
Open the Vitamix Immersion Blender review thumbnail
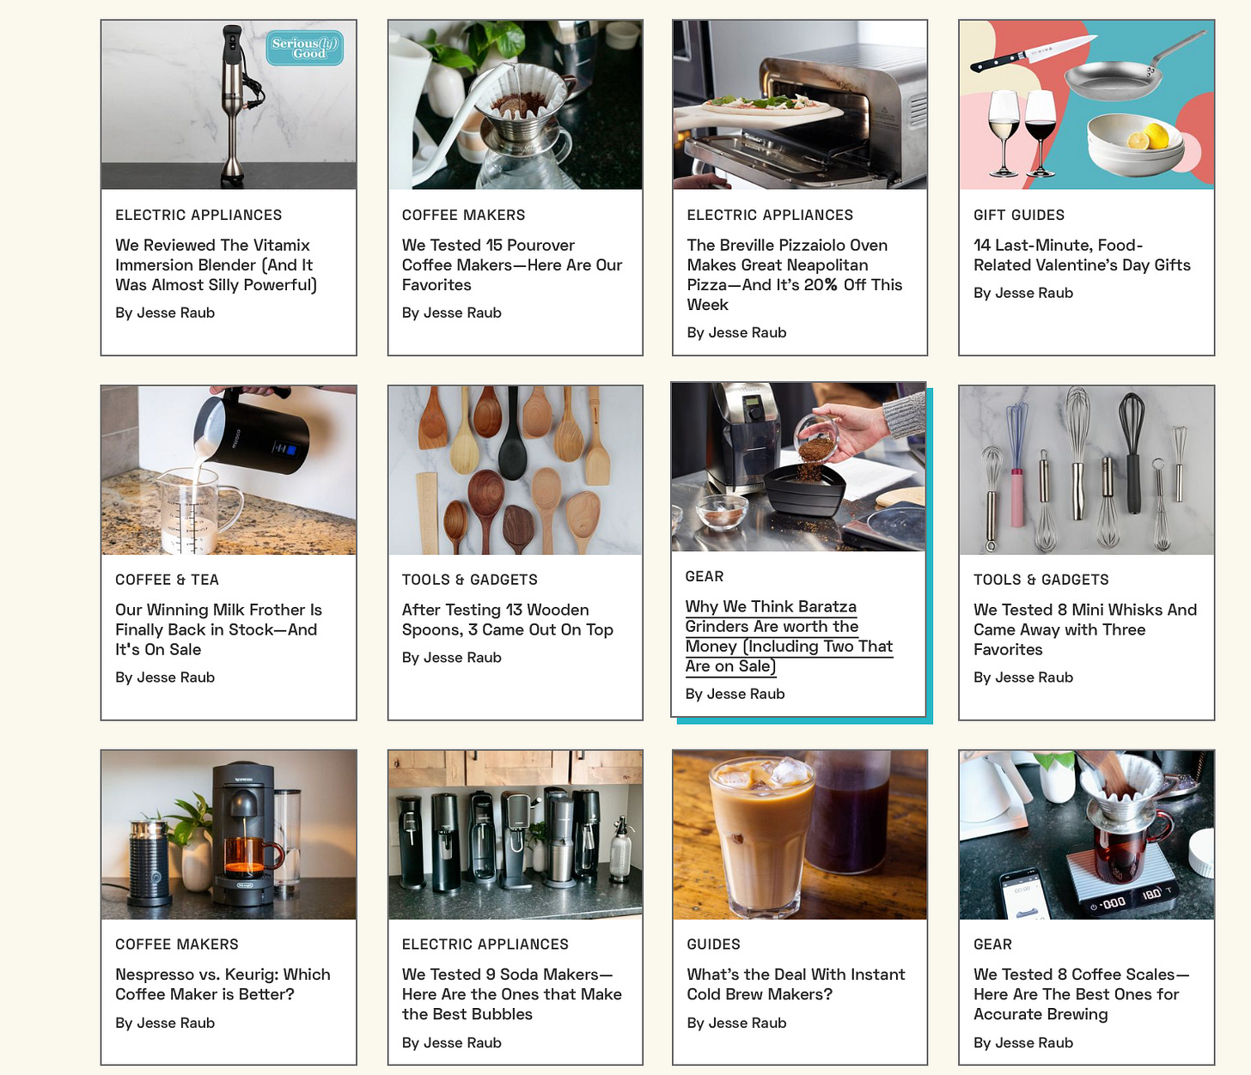[x=229, y=105]
